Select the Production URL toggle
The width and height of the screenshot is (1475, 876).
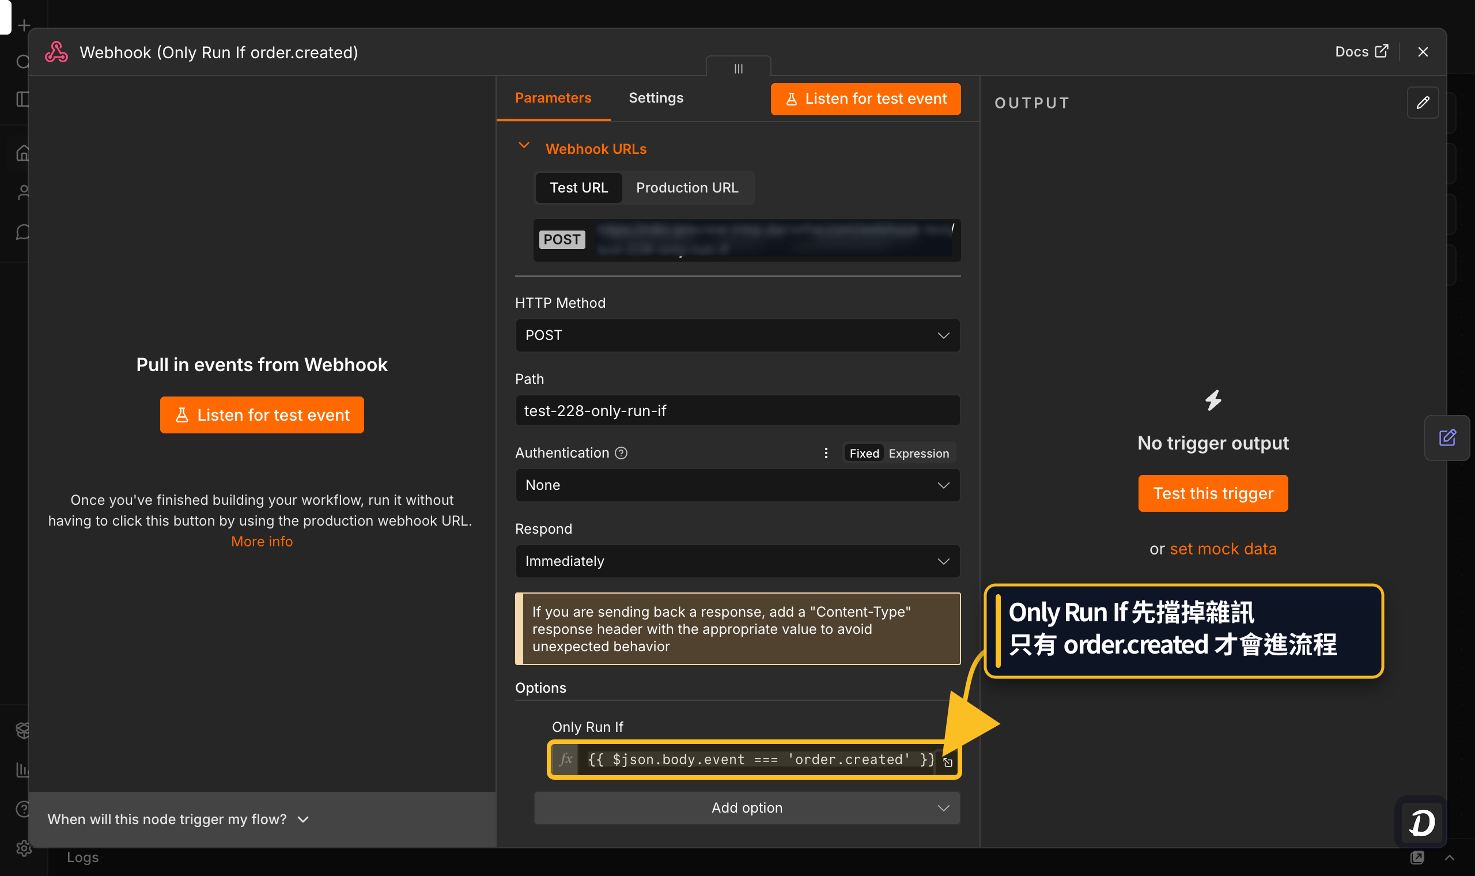687,187
